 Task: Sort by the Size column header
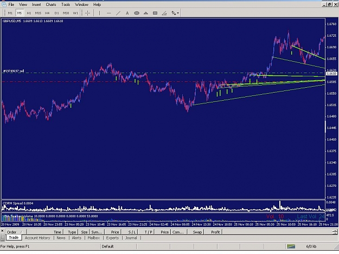coord(84,232)
